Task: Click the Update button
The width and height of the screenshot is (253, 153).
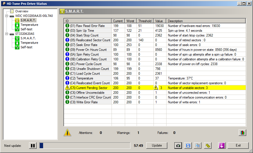Action: point(157,145)
